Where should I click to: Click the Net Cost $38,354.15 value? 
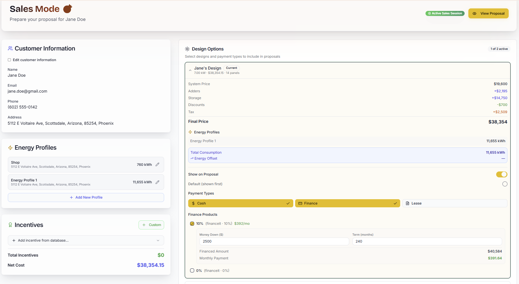click(150, 265)
